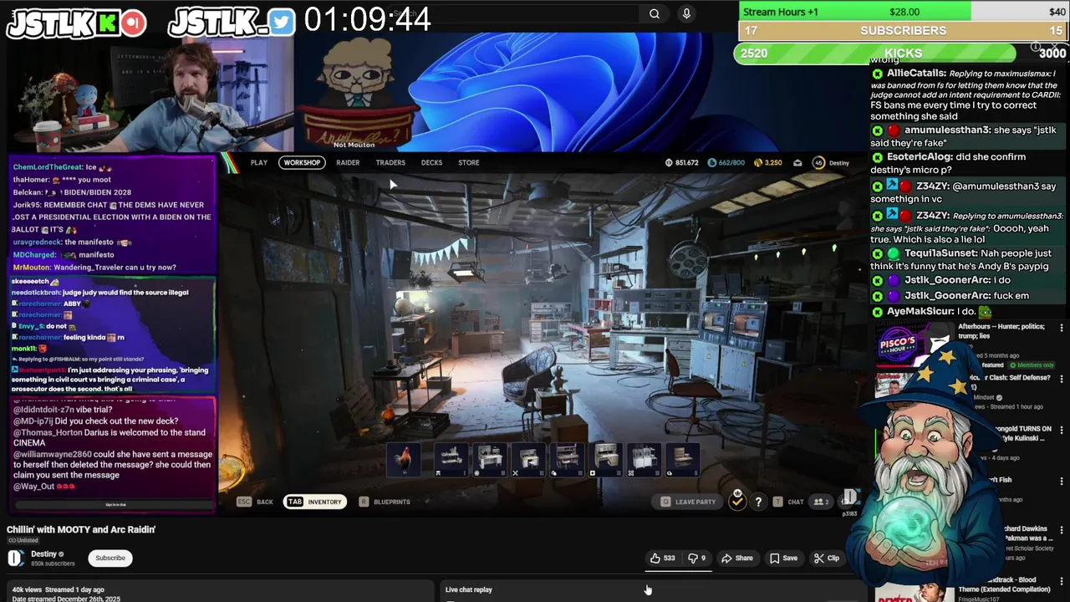The height and width of the screenshot is (602, 1070).
Task: Click the KICKS 2520 progress bar
Action: click(902, 53)
